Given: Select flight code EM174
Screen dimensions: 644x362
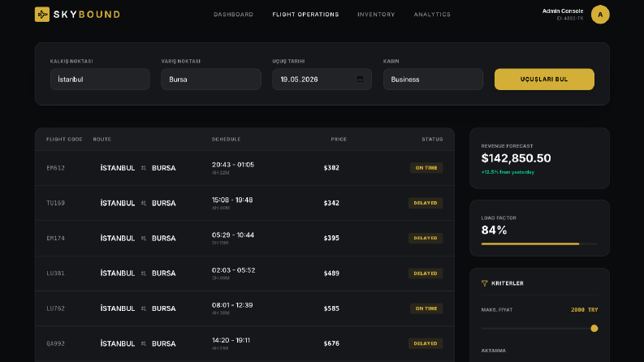Looking at the screenshot, I should point(55,238).
